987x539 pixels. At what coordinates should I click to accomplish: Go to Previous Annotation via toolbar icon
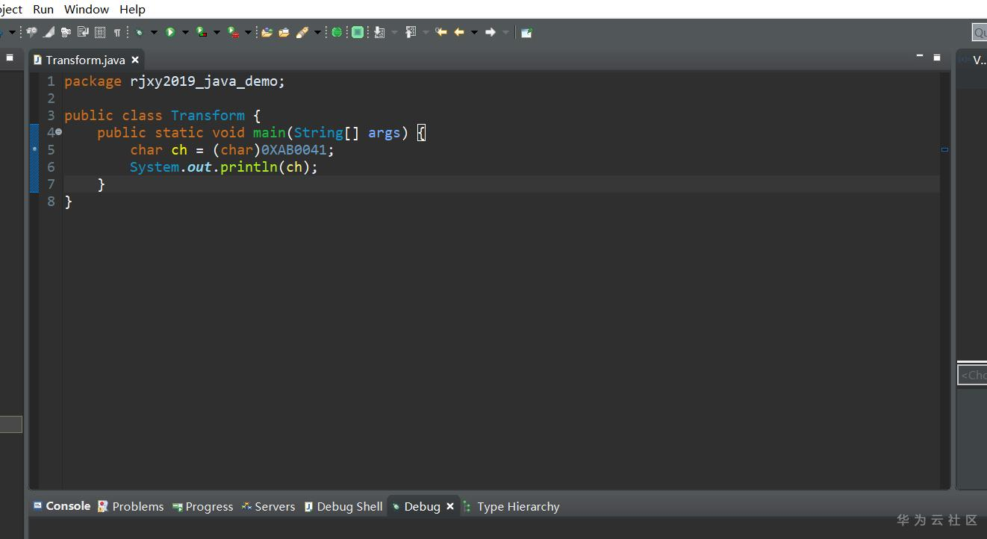point(411,32)
